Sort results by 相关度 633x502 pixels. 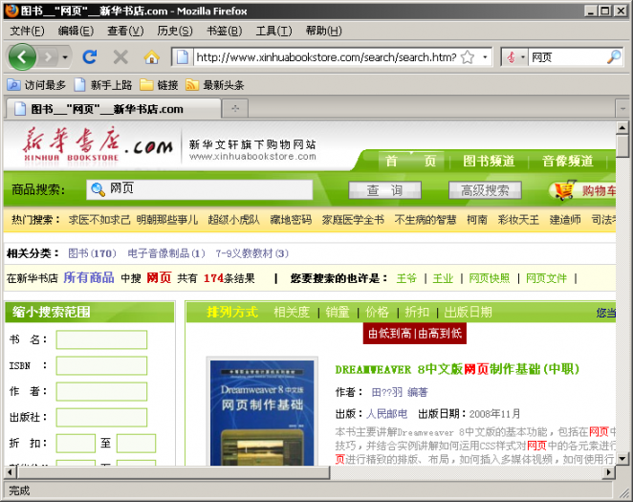pos(292,312)
